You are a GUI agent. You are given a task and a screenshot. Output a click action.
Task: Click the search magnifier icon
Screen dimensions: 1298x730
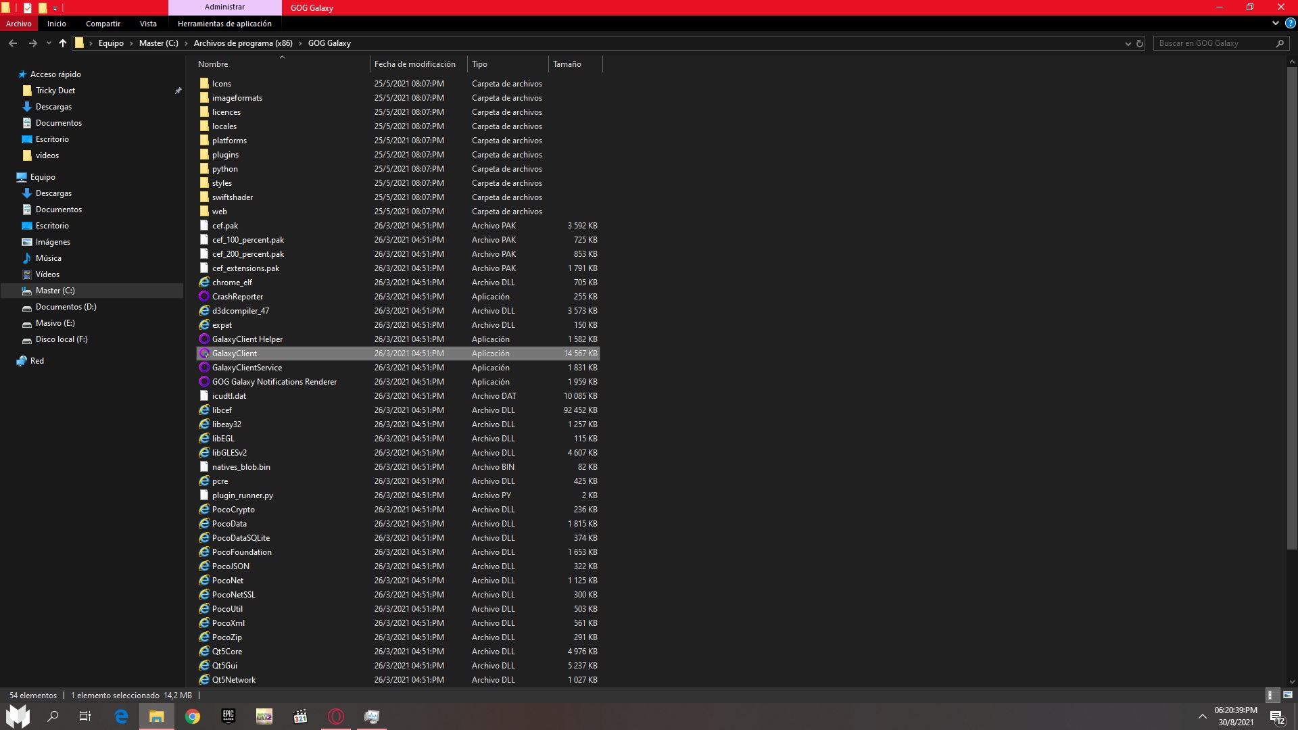(x=1280, y=43)
